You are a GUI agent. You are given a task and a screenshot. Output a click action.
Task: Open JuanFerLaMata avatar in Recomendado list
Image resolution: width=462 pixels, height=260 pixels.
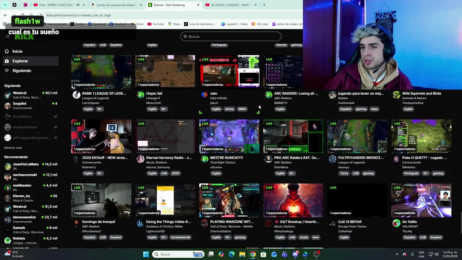[x=8, y=166]
